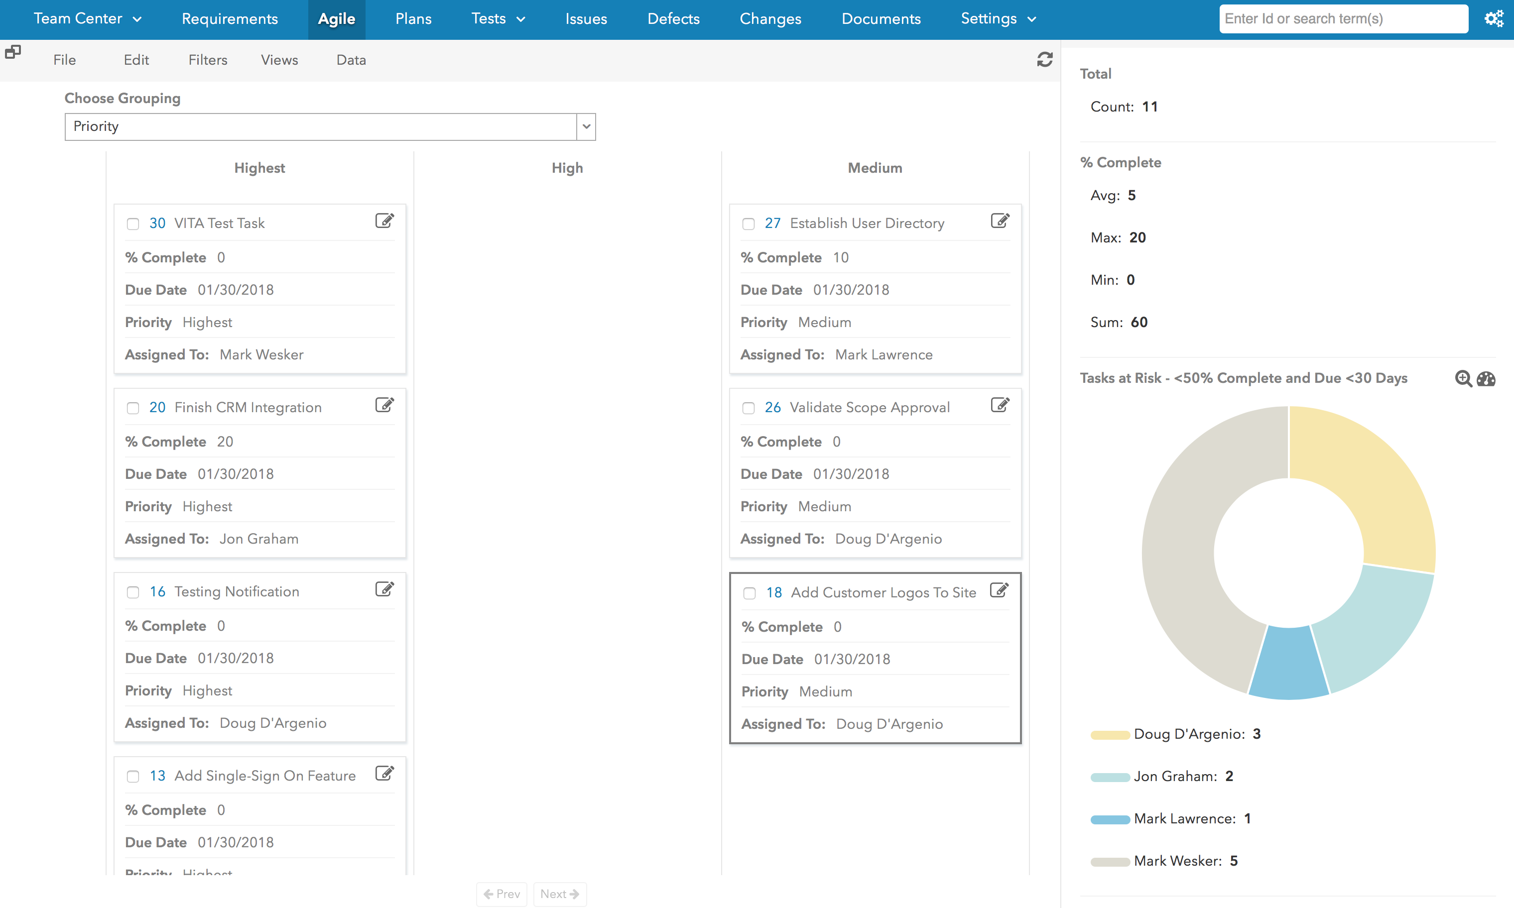The width and height of the screenshot is (1514, 908).
Task: Open the Priority grouping dropdown
Action: [586, 126]
